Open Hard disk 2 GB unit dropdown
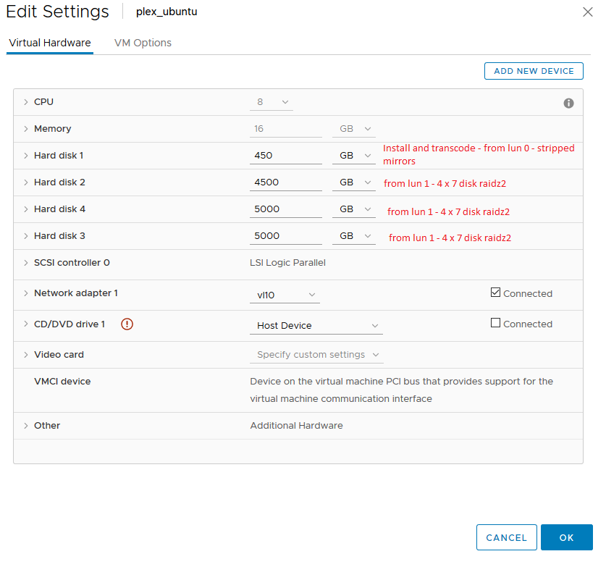This screenshot has width=606, height=567. [354, 182]
